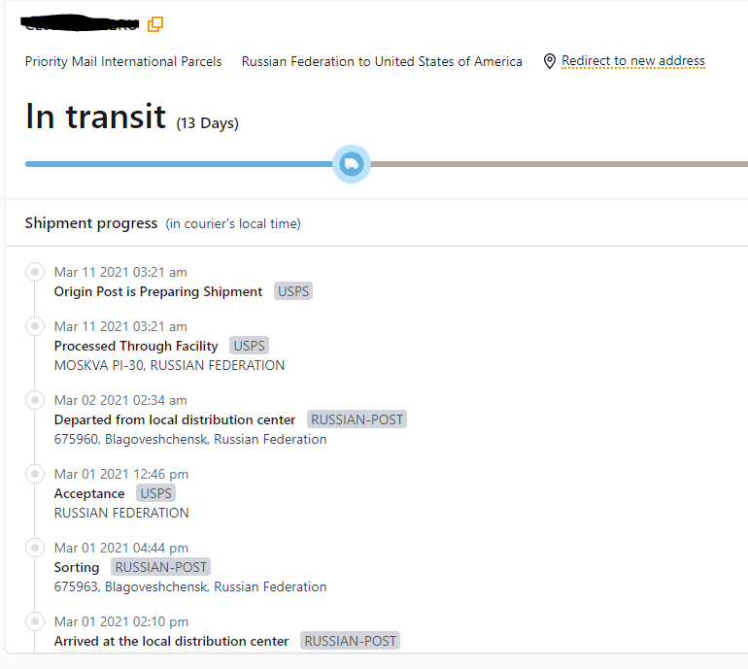The image size is (748, 669).
Task: Click USPS tag next to Acceptance
Action: [x=155, y=493]
